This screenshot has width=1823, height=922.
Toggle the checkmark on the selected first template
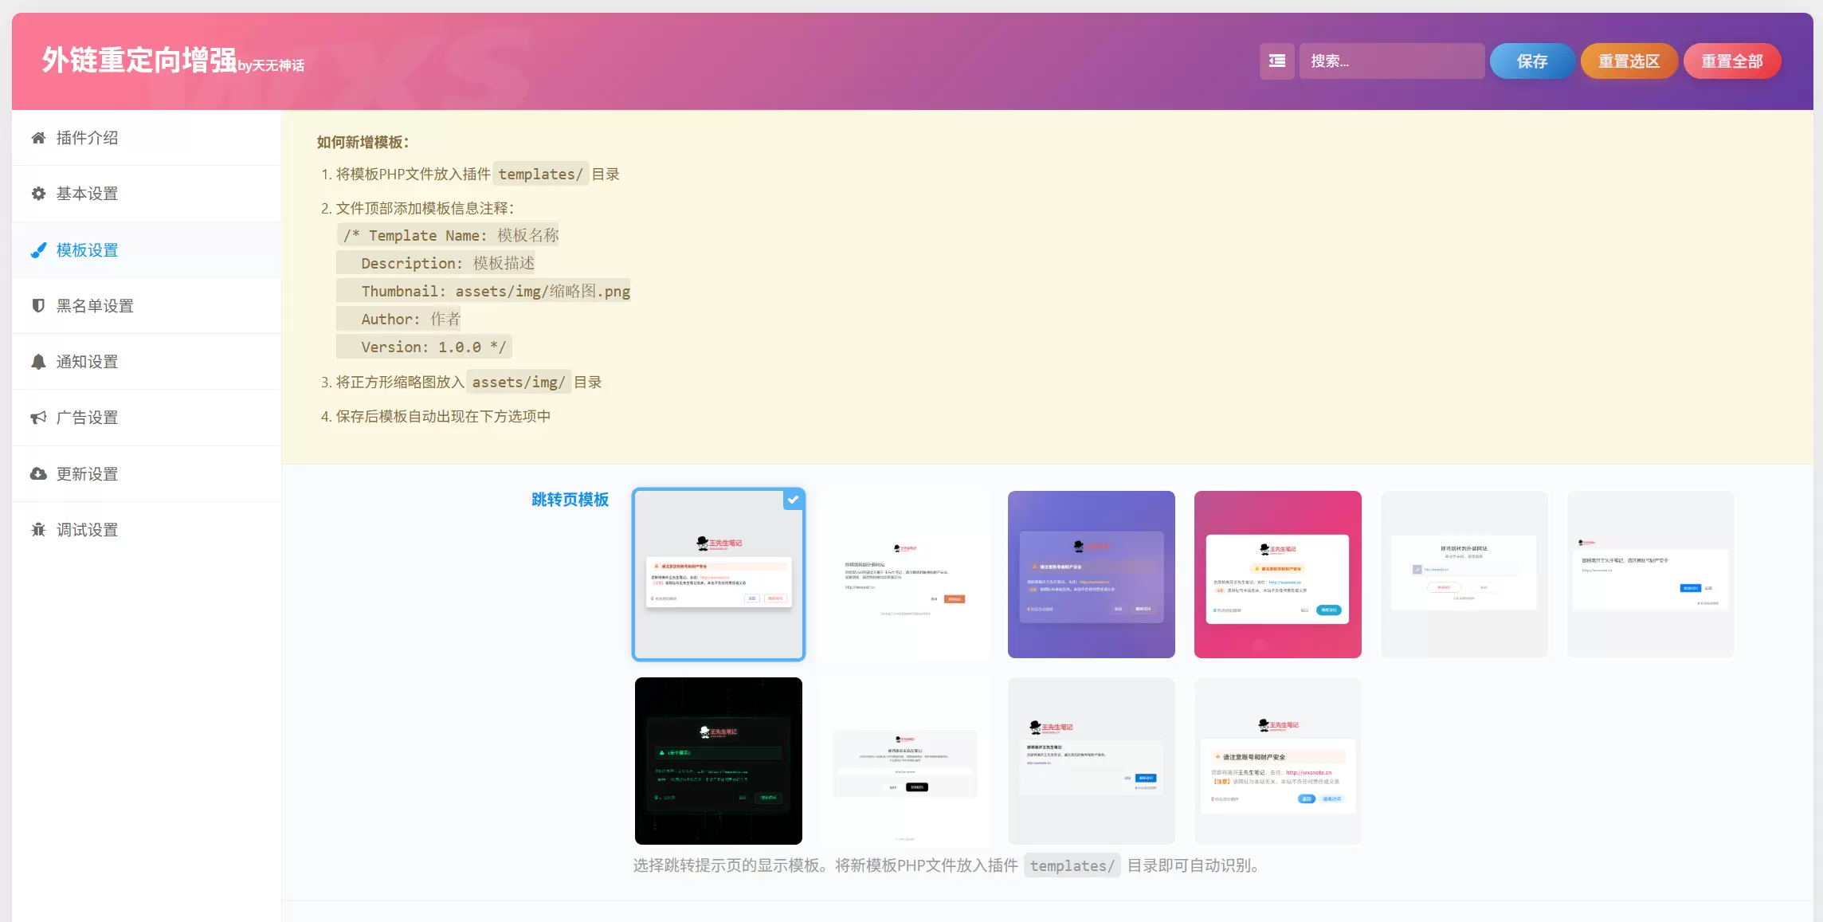[x=794, y=500]
